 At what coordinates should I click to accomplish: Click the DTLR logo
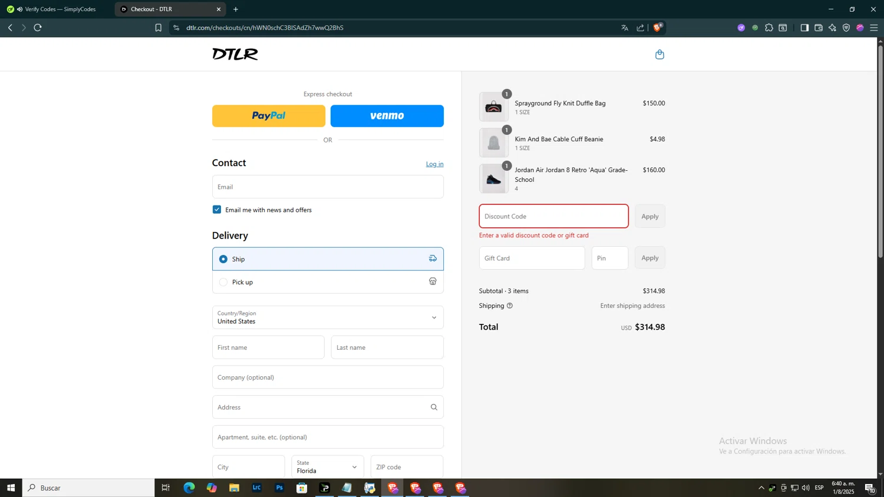tap(235, 54)
